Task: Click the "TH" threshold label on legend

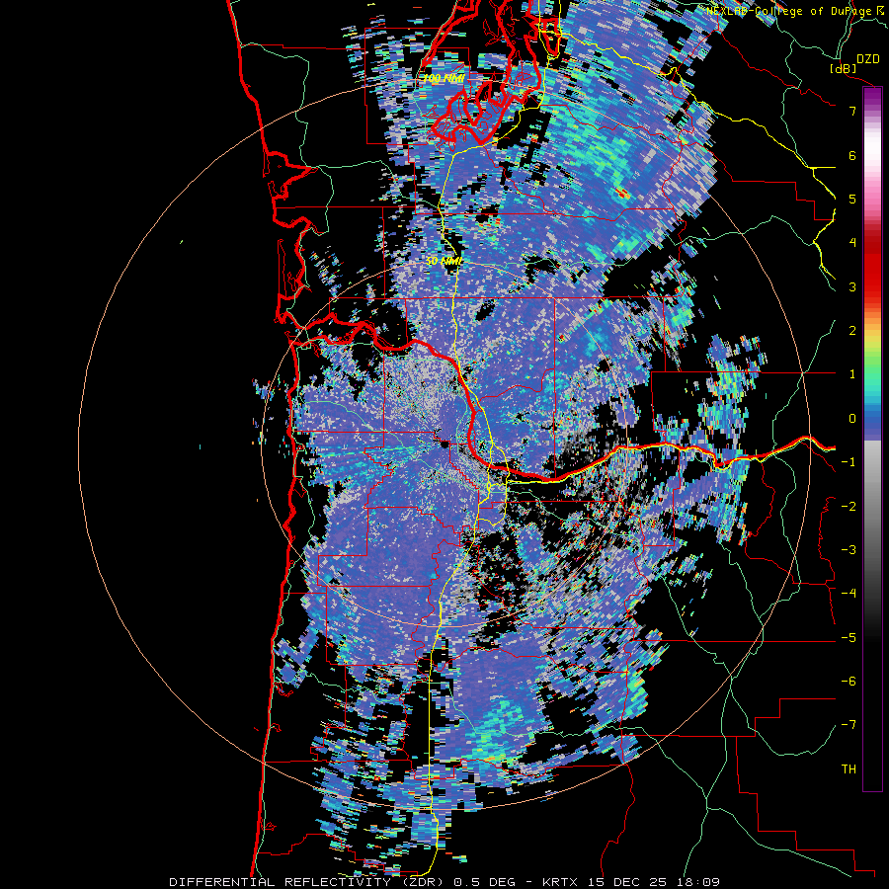Action: pyautogui.click(x=849, y=769)
